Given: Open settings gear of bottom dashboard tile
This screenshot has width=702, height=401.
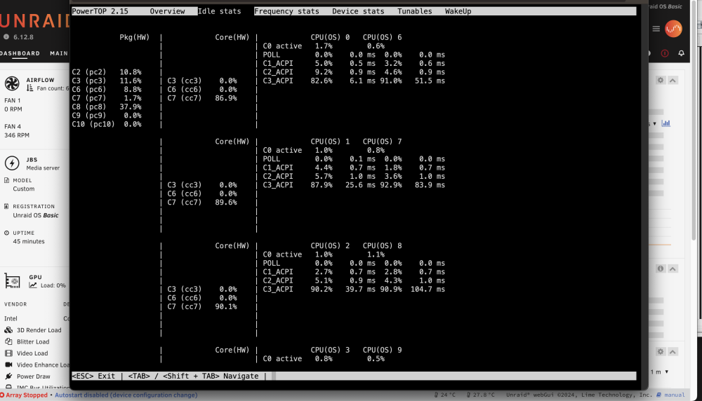Looking at the screenshot, I should pos(661,352).
